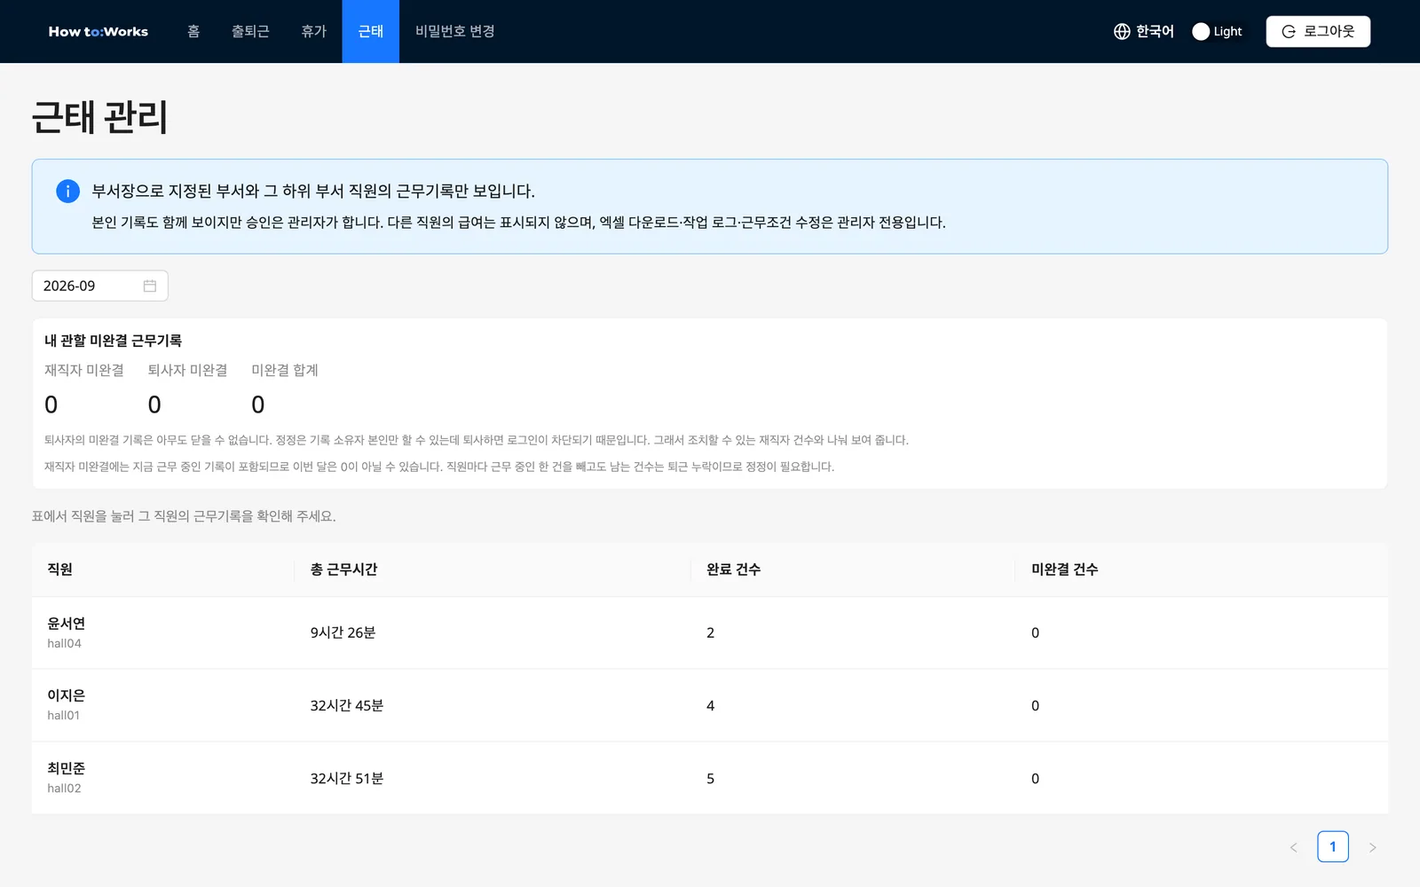The width and height of the screenshot is (1420, 887).
Task: Open 비밀번호 변경 page
Action: pyautogui.click(x=455, y=31)
